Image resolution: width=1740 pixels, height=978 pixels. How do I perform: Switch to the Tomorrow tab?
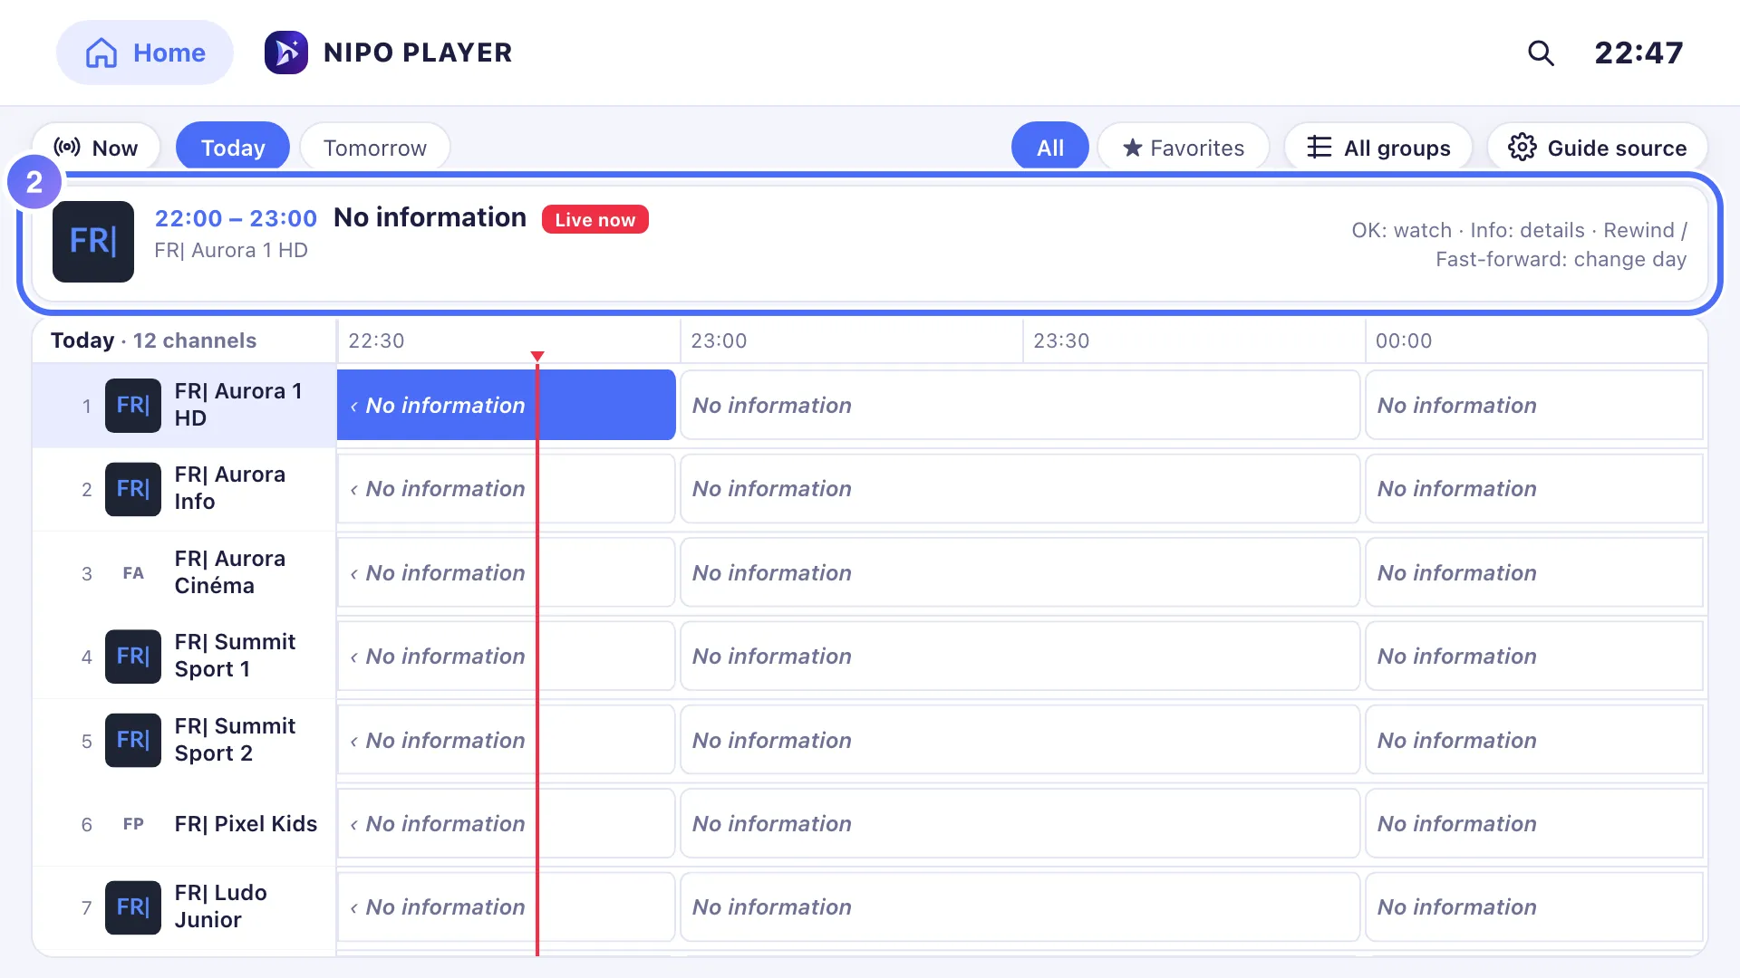[375, 148]
